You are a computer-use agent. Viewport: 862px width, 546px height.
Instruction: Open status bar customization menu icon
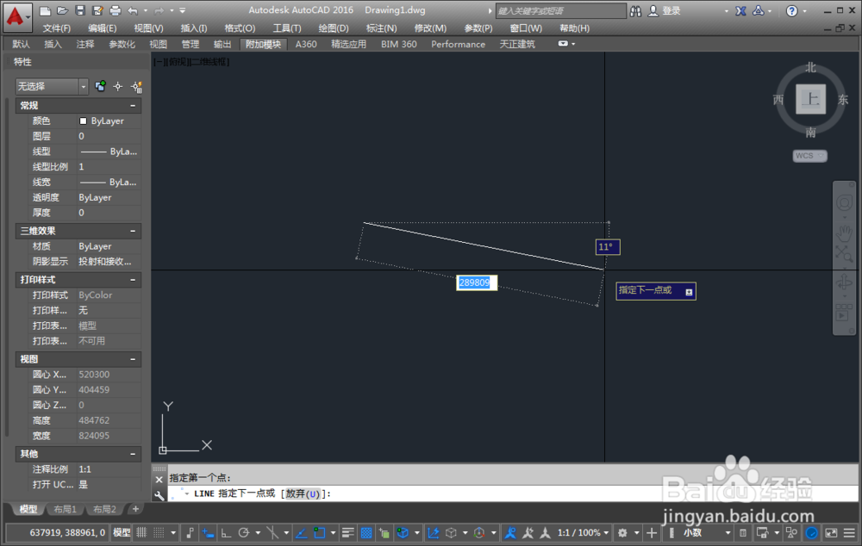coord(849,533)
